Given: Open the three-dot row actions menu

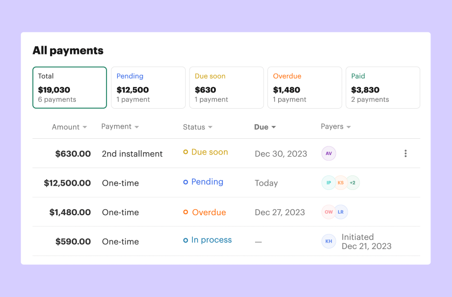Looking at the screenshot, I should coord(405,153).
